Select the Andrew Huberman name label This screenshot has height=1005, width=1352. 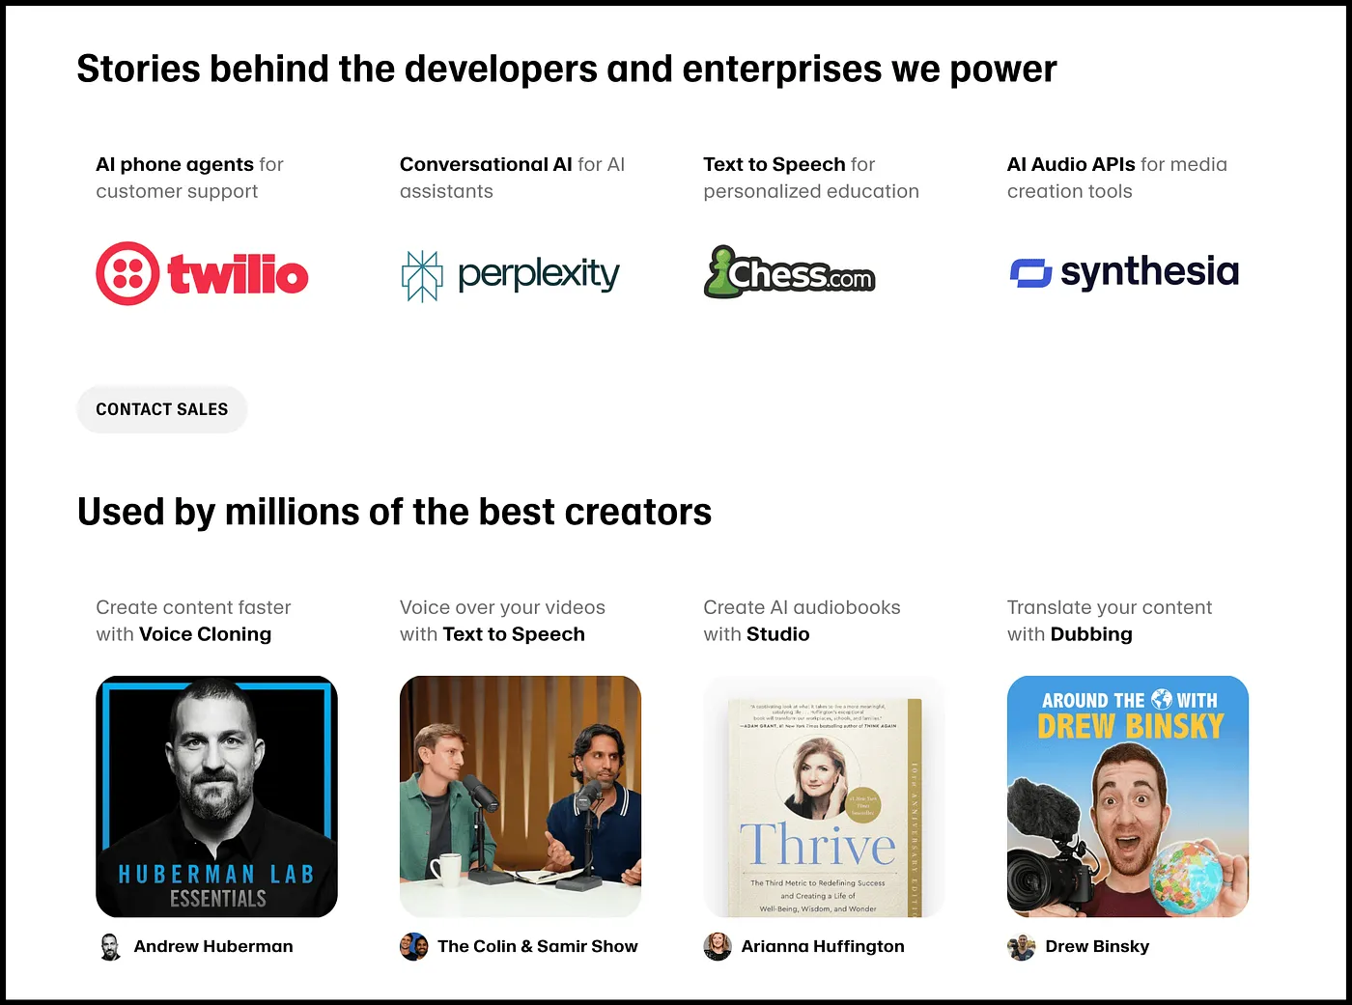coord(213,946)
